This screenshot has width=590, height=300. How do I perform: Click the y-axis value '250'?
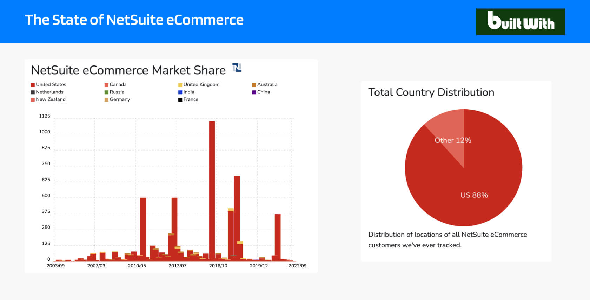tap(46, 228)
